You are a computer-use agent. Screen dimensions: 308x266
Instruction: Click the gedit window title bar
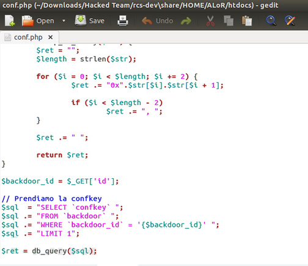coord(154,5)
